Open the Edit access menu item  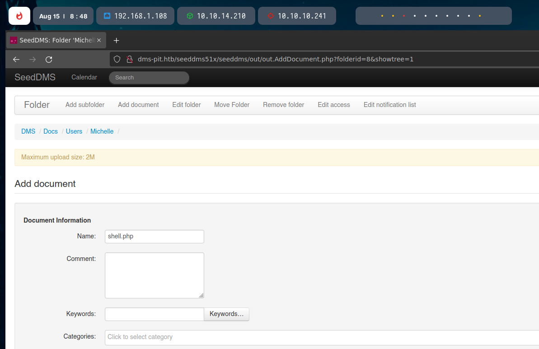(x=333, y=105)
